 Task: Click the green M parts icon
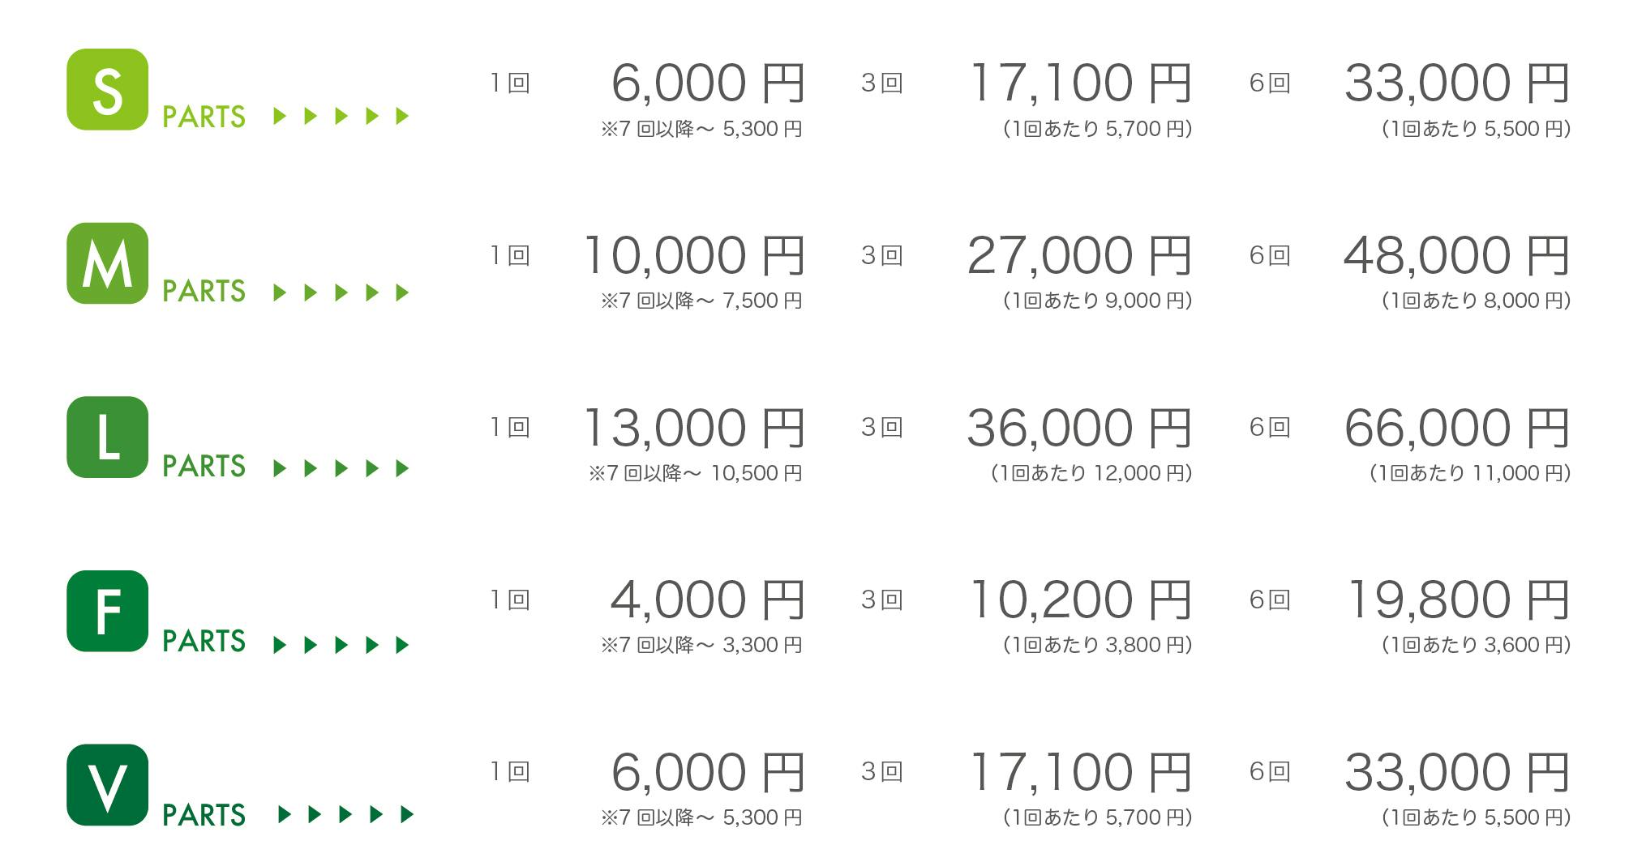coord(107,263)
